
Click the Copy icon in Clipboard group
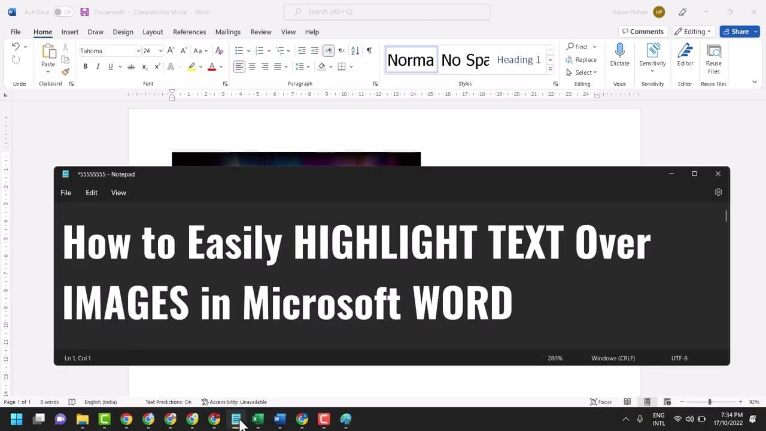click(x=65, y=59)
